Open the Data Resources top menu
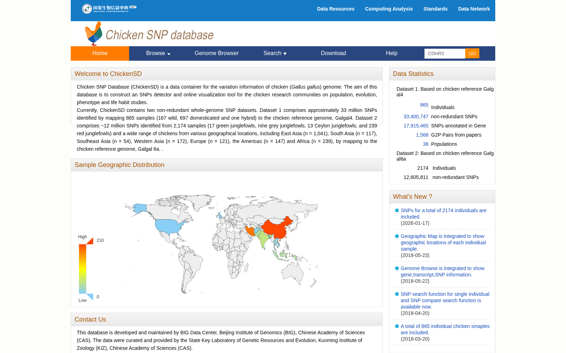The height and width of the screenshot is (353, 566). [x=336, y=9]
